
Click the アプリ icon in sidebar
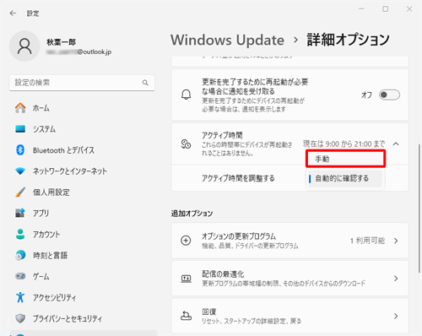pyautogui.click(x=20, y=213)
